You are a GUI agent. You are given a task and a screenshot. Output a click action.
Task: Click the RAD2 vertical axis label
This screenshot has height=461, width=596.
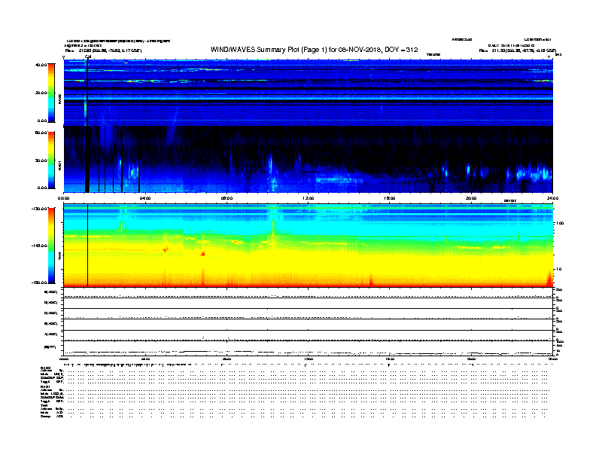[x=59, y=99]
